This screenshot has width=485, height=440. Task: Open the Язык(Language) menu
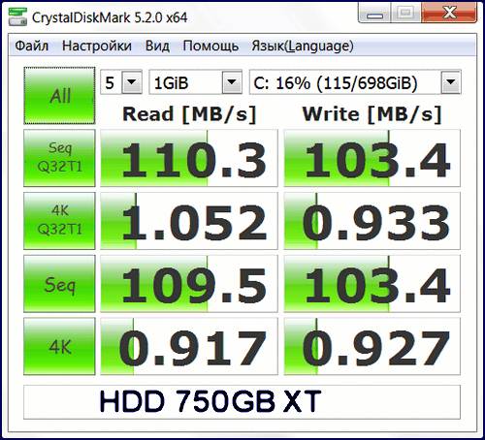pos(303,46)
